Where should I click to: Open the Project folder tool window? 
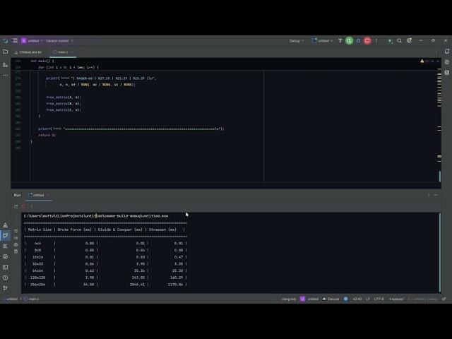click(x=5, y=52)
